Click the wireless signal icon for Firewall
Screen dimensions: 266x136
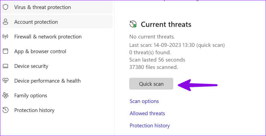[6, 36]
